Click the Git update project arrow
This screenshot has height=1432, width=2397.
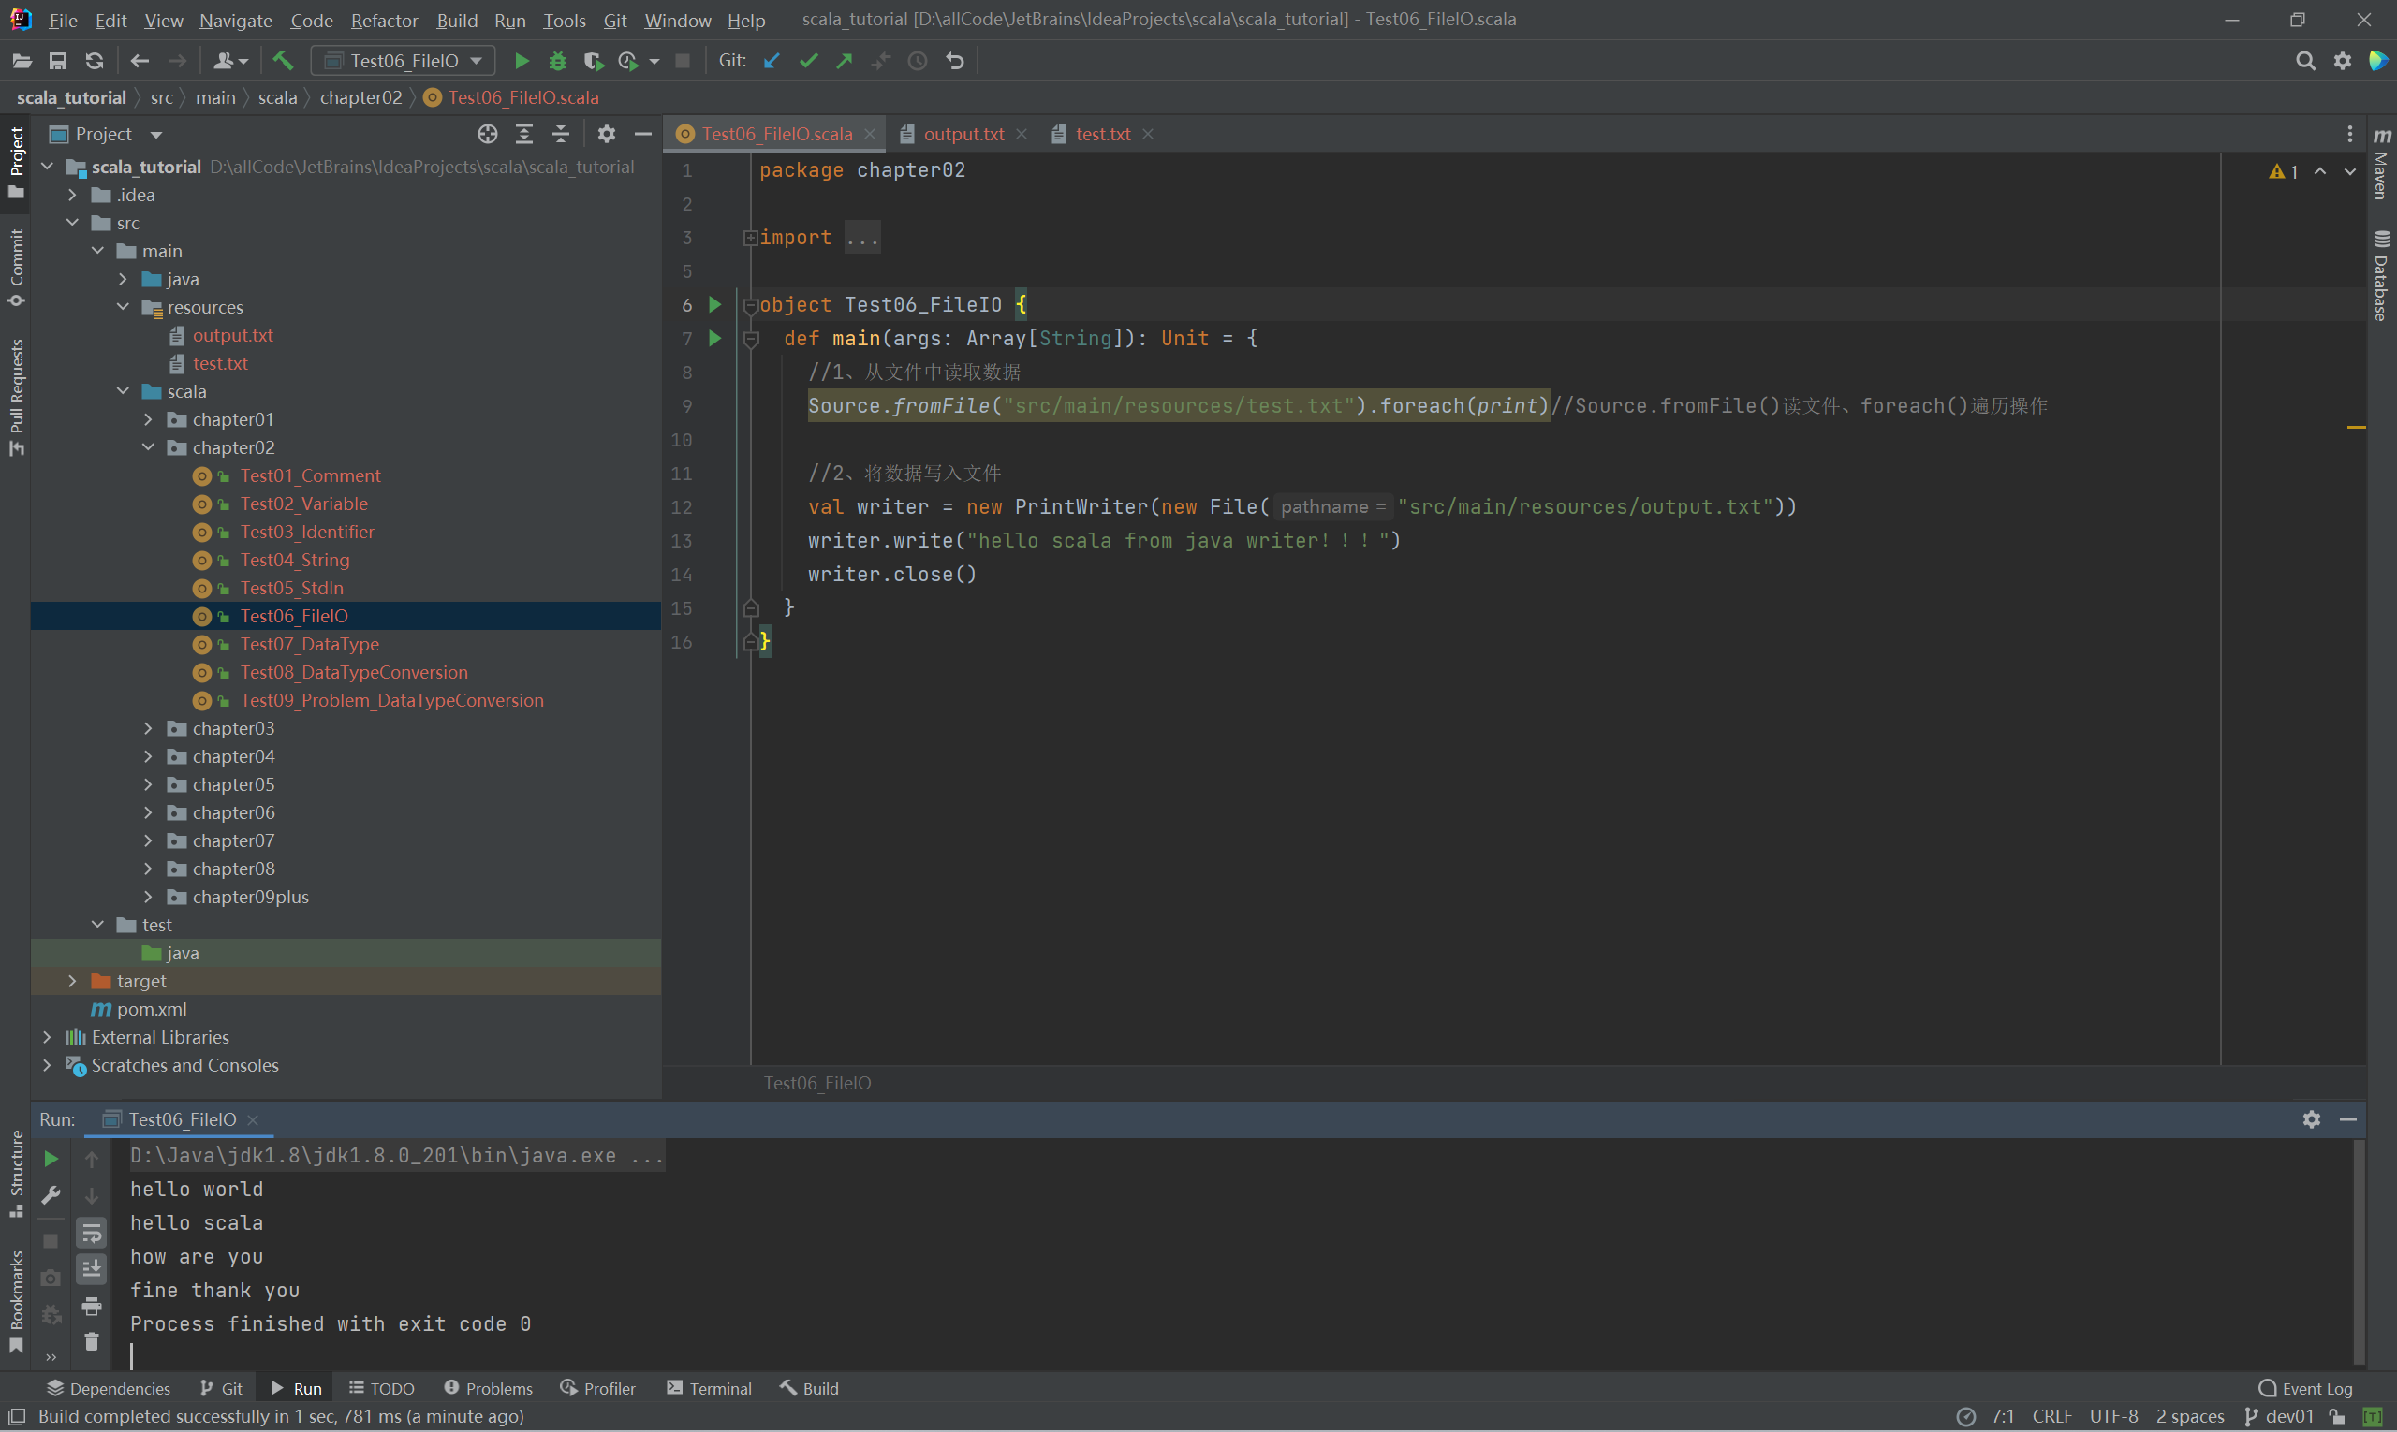pyautogui.click(x=772, y=61)
